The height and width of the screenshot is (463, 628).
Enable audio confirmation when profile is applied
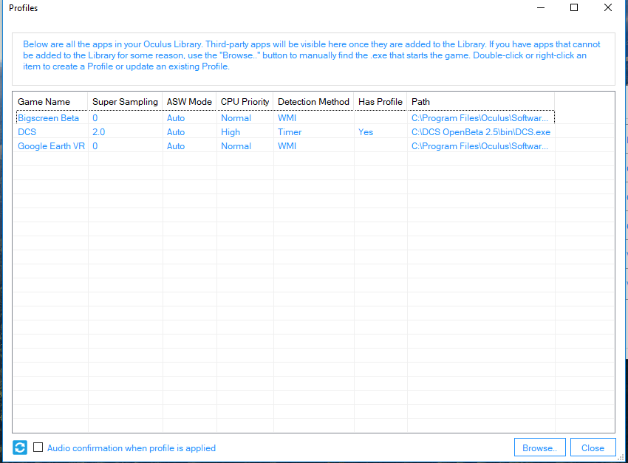tap(38, 447)
